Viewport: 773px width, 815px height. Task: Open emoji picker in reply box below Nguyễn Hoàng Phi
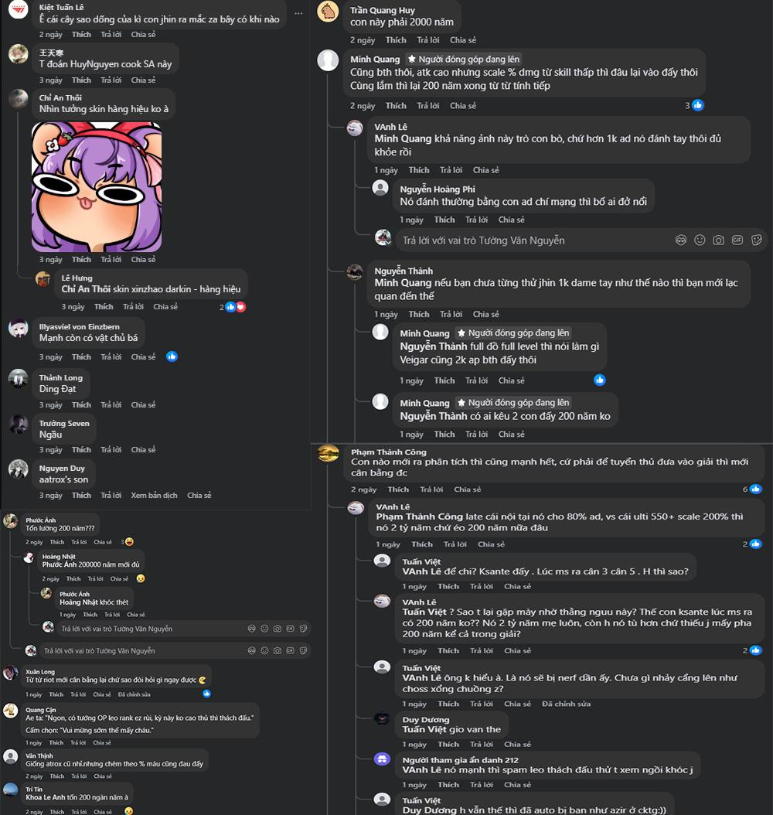(700, 240)
